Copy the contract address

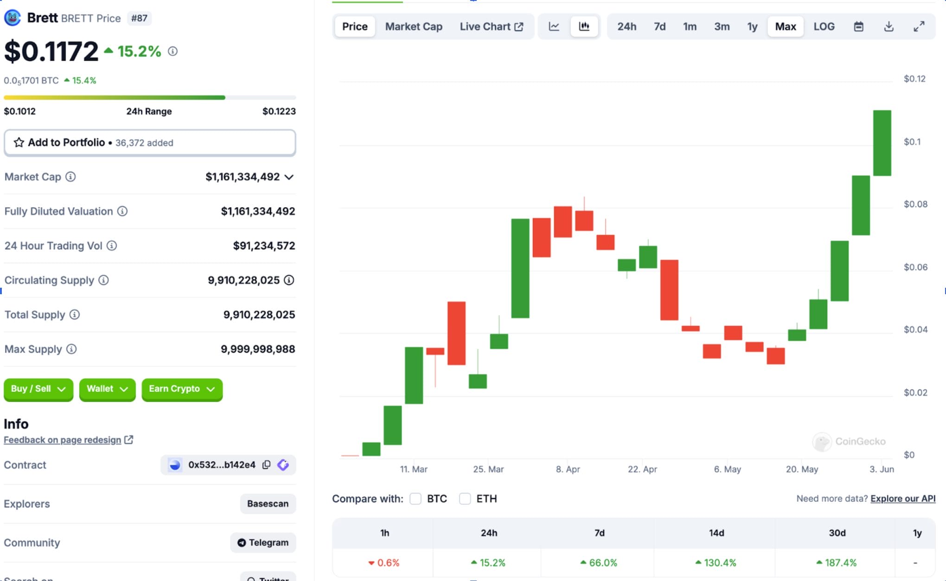[x=266, y=465]
